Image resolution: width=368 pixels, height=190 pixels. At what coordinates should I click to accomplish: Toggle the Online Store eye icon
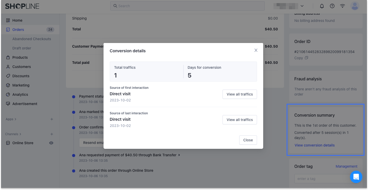51,143
